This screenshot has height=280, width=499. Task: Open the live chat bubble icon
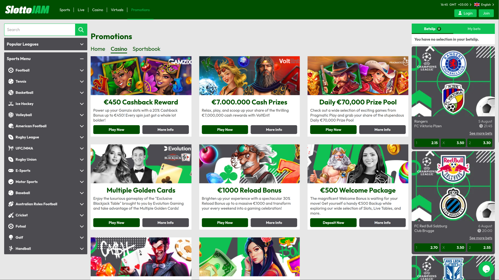pos(486,269)
